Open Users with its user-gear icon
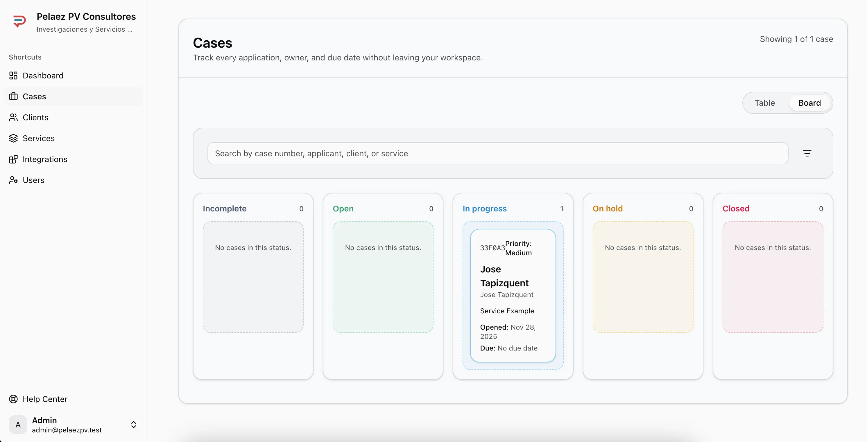Image resolution: width=867 pixels, height=442 pixels. click(13, 180)
